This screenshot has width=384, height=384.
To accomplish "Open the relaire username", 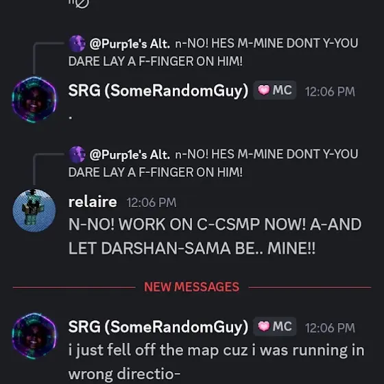I will pyautogui.click(x=93, y=202).
